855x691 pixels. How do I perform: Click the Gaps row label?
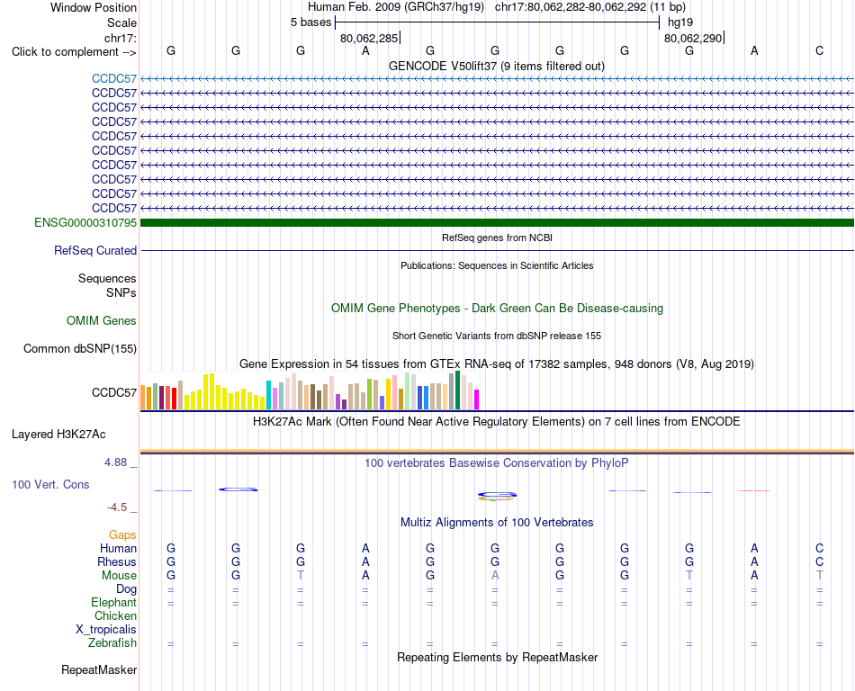tap(122, 534)
